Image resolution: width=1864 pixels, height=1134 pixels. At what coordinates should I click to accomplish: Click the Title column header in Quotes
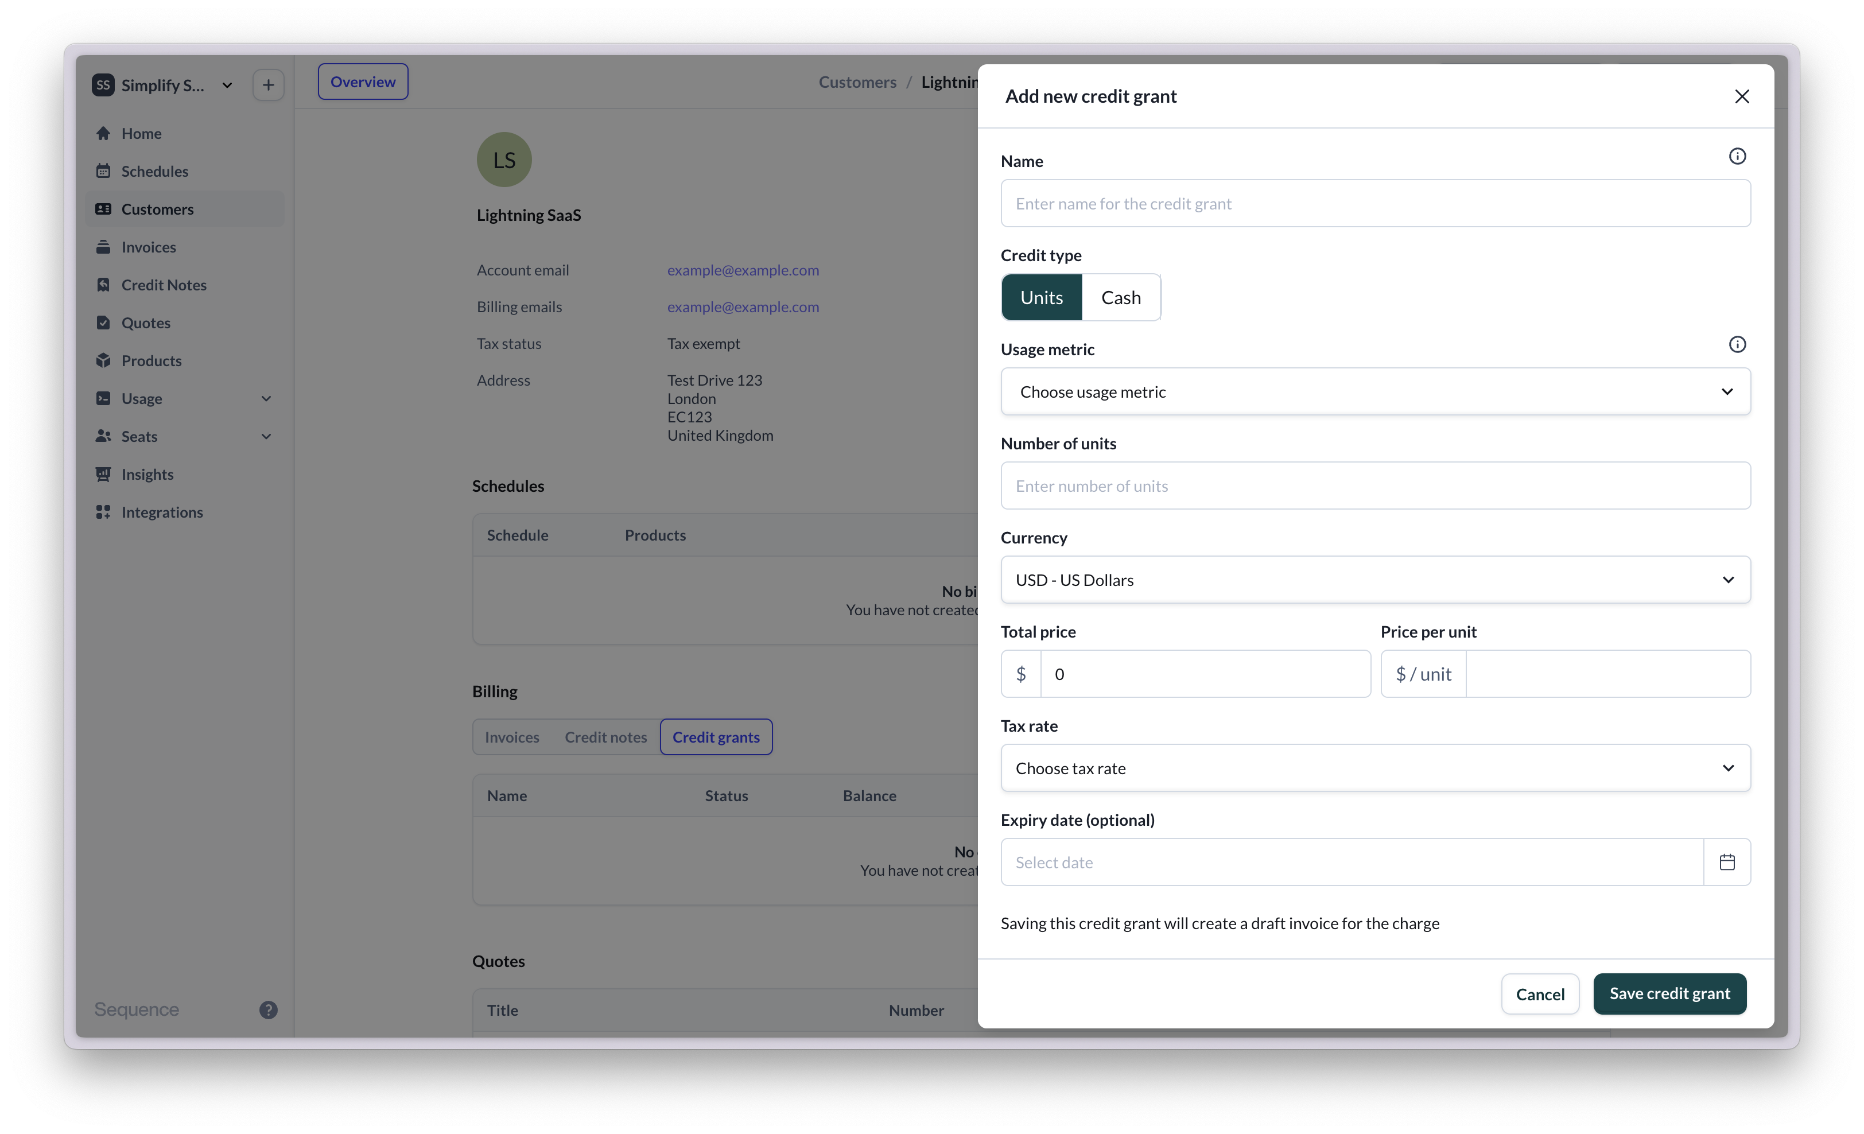502,1010
